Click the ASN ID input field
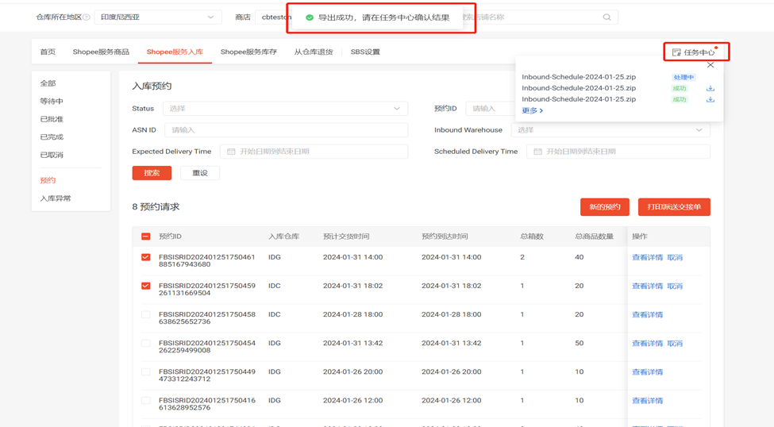 tap(286, 130)
